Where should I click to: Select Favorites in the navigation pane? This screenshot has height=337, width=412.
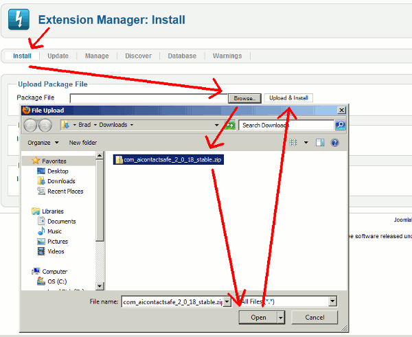(x=54, y=161)
